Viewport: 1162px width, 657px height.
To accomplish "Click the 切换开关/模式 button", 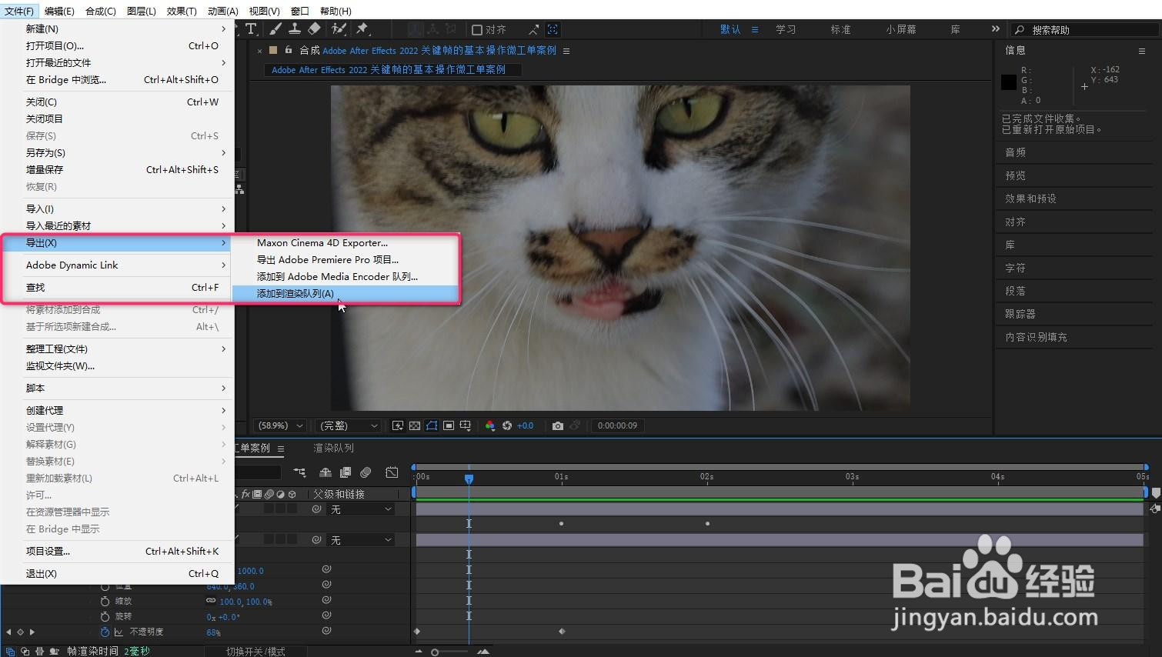I will click(x=255, y=651).
